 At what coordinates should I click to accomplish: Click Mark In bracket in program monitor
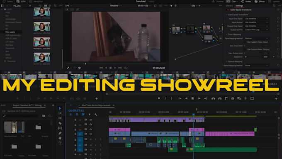tap(166, 98)
